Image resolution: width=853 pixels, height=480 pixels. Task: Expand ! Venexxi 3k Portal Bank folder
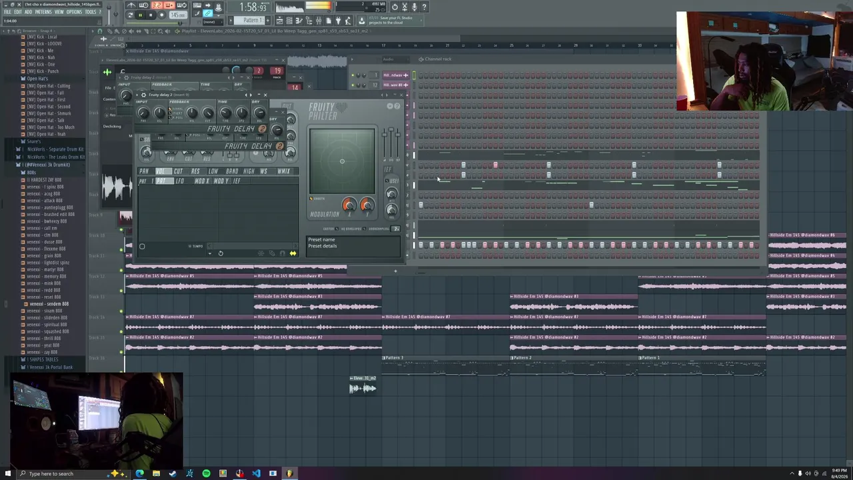point(50,367)
